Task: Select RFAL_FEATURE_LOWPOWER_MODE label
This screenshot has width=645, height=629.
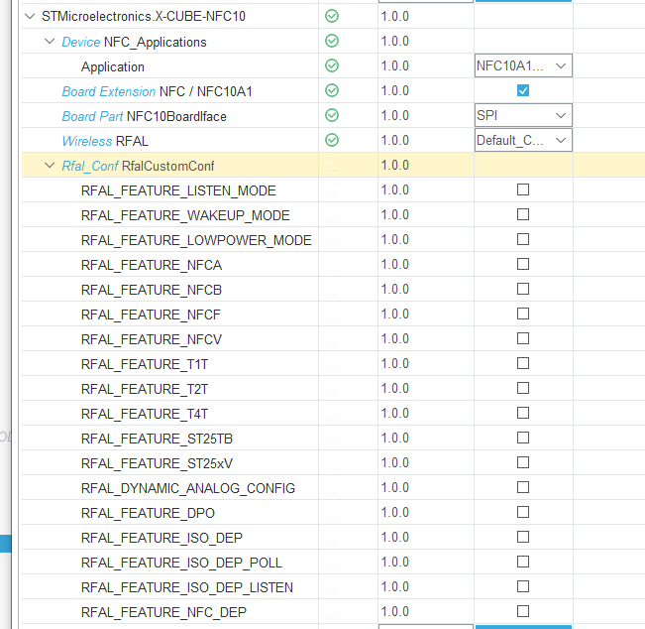Action: click(196, 240)
